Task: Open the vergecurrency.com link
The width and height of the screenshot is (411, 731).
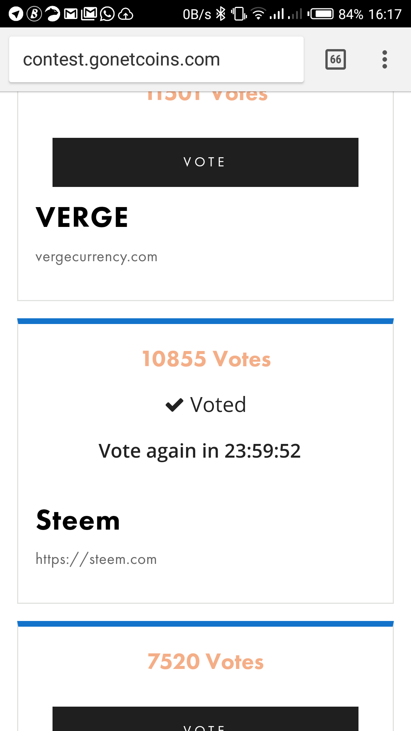Action: click(x=96, y=257)
